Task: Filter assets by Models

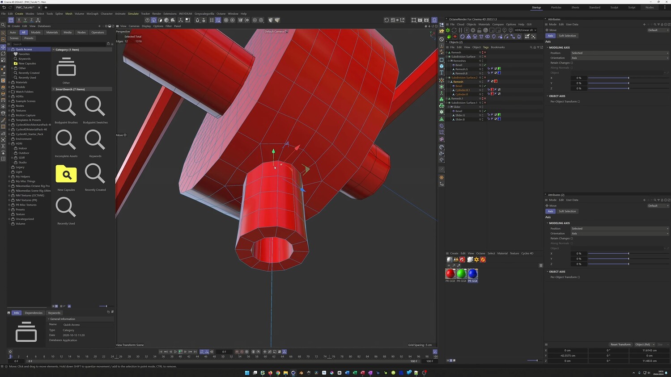Action: pos(36,32)
